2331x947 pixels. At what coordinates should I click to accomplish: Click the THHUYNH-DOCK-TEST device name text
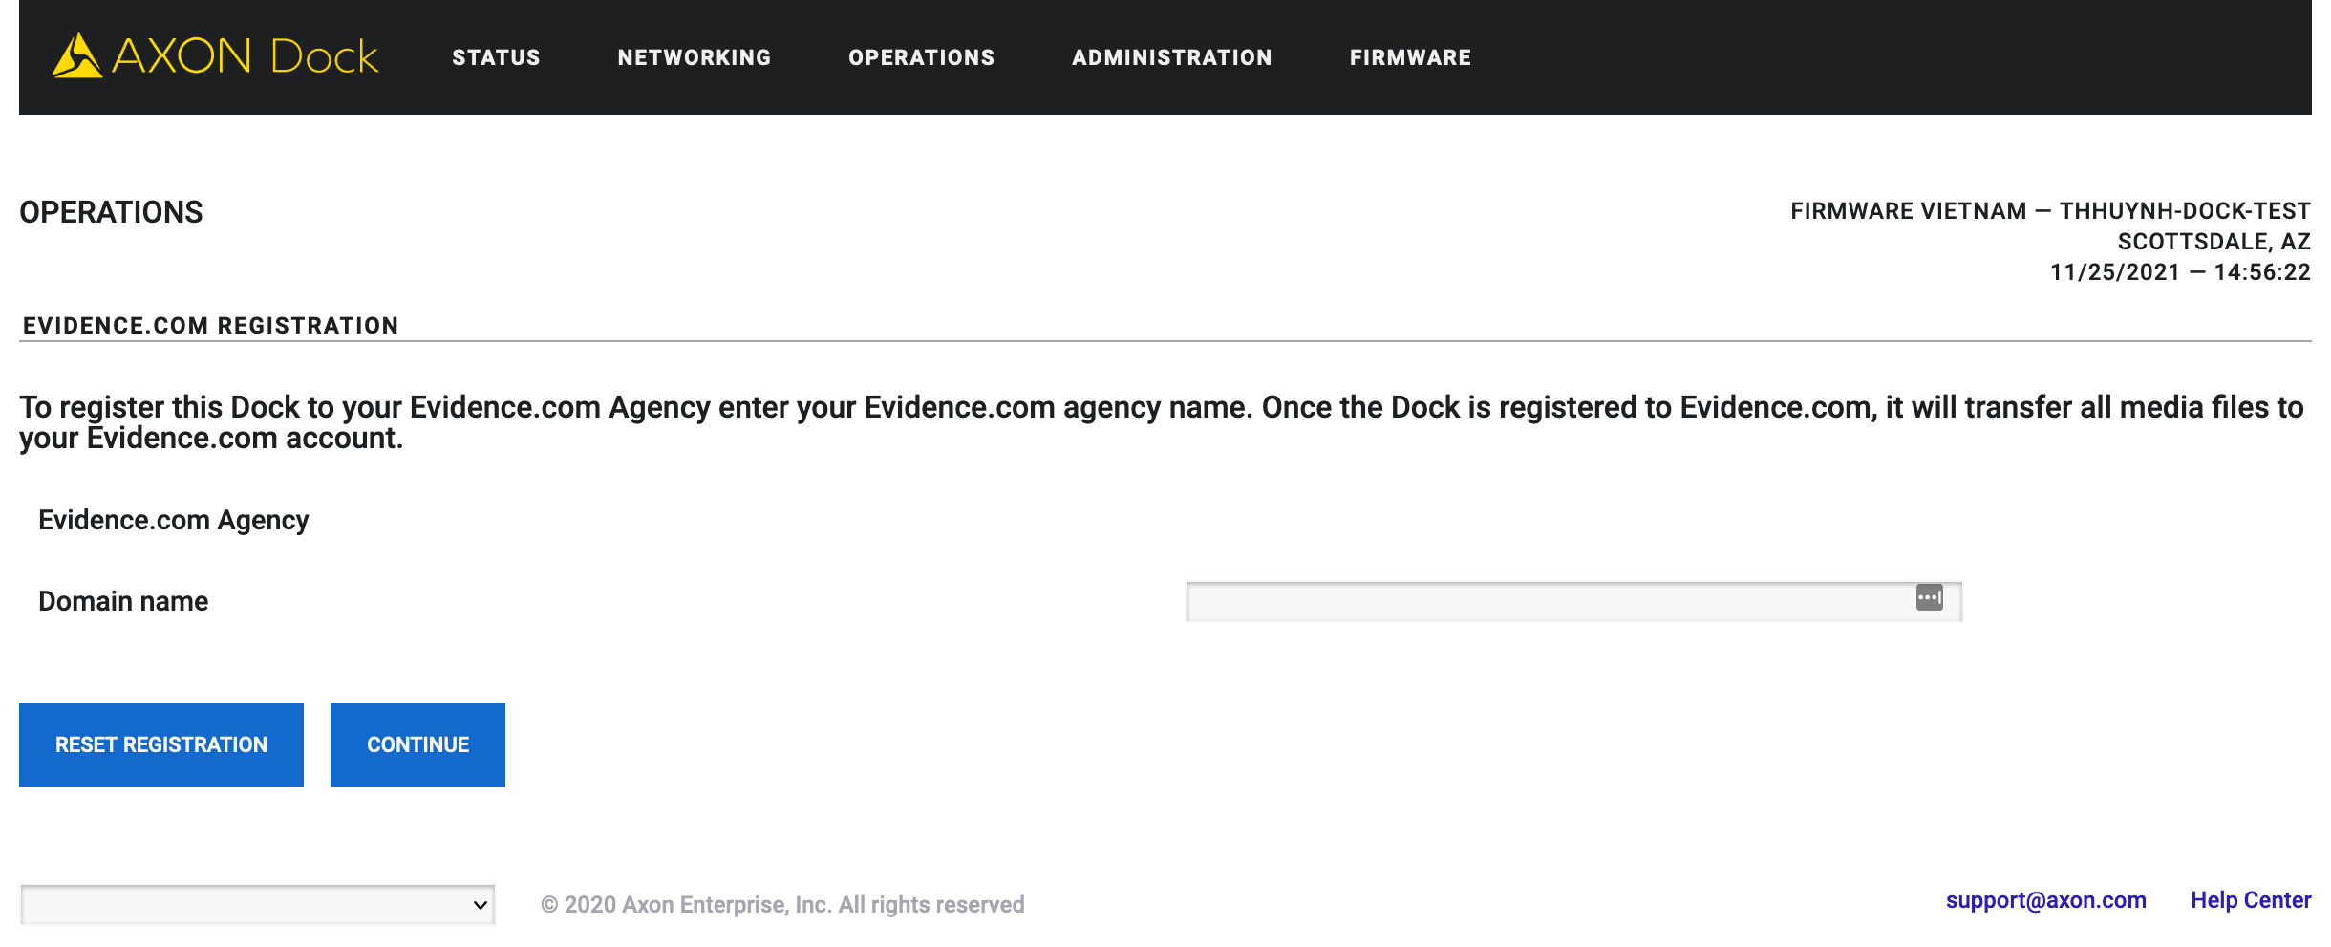pyautogui.click(x=2185, y=211)
